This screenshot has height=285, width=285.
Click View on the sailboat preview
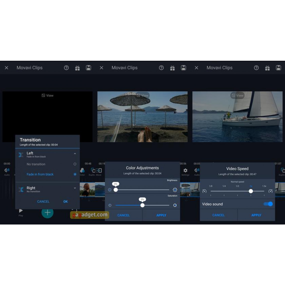(237, 95)
